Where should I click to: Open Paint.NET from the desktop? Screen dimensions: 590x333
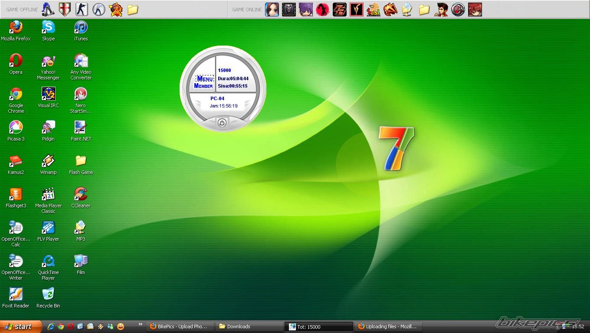(81, 128)
